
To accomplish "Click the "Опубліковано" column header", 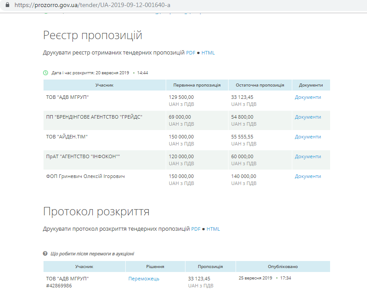I will [283, 267].
